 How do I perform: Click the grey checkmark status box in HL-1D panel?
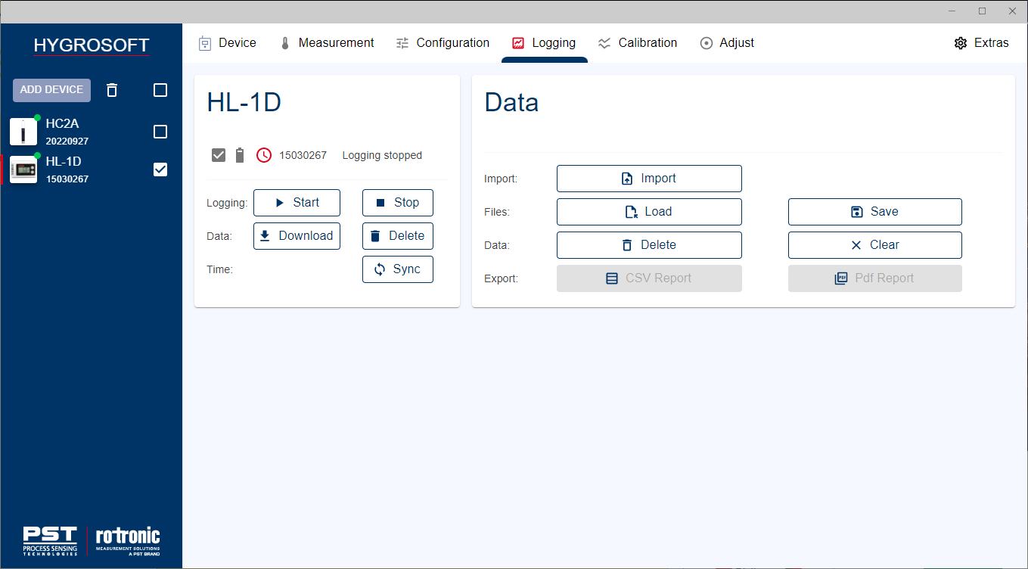pyautogui.click(x=219, y=155)
